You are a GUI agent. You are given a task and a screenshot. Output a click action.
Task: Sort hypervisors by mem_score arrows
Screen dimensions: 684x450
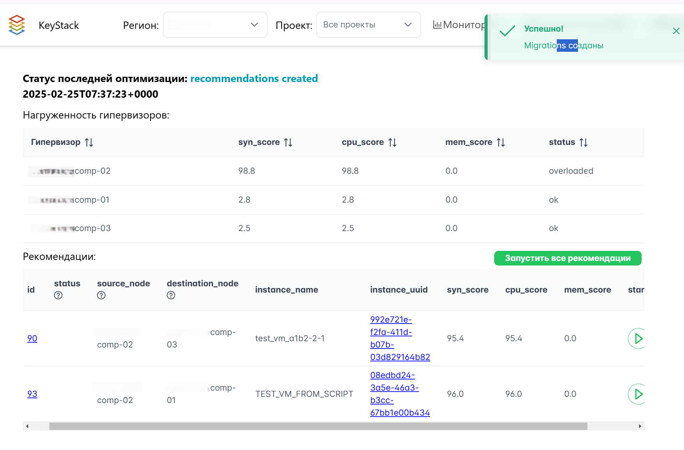click(x=500, y=142)
